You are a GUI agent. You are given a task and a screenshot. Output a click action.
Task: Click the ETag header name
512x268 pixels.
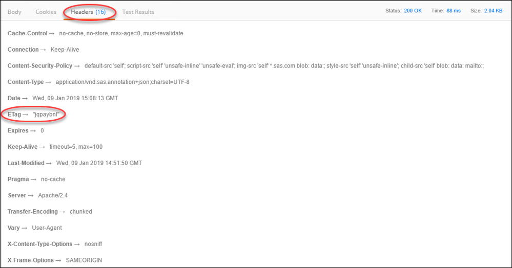click(x=14, y=115)
